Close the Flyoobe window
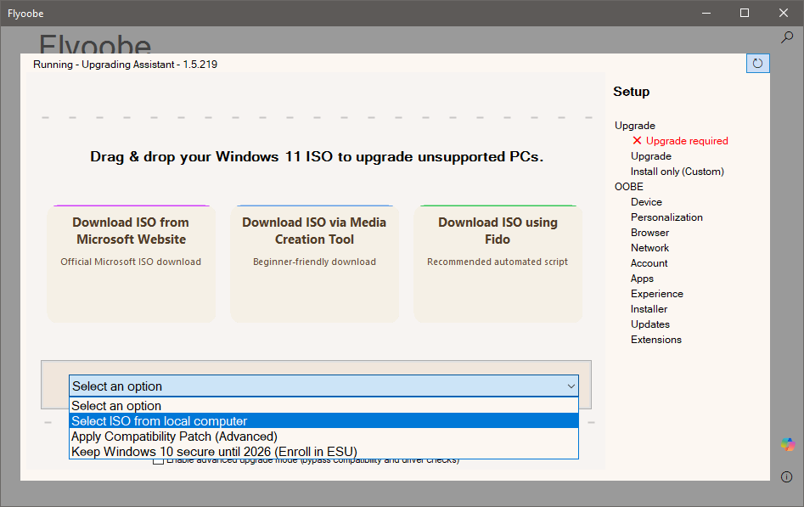This screenshot has height=507, width=804. 784,13
